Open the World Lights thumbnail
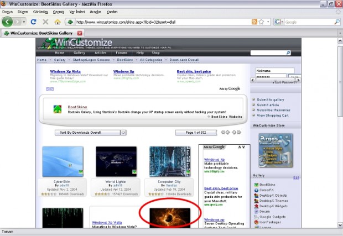Image resolution: width=343 pixels, height=236 pixels. point(116,162)
